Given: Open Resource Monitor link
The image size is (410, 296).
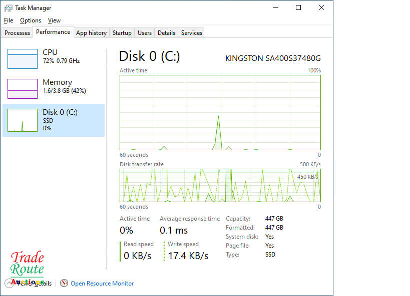Looking at the screenshot, I should click(x=102, y=284).
